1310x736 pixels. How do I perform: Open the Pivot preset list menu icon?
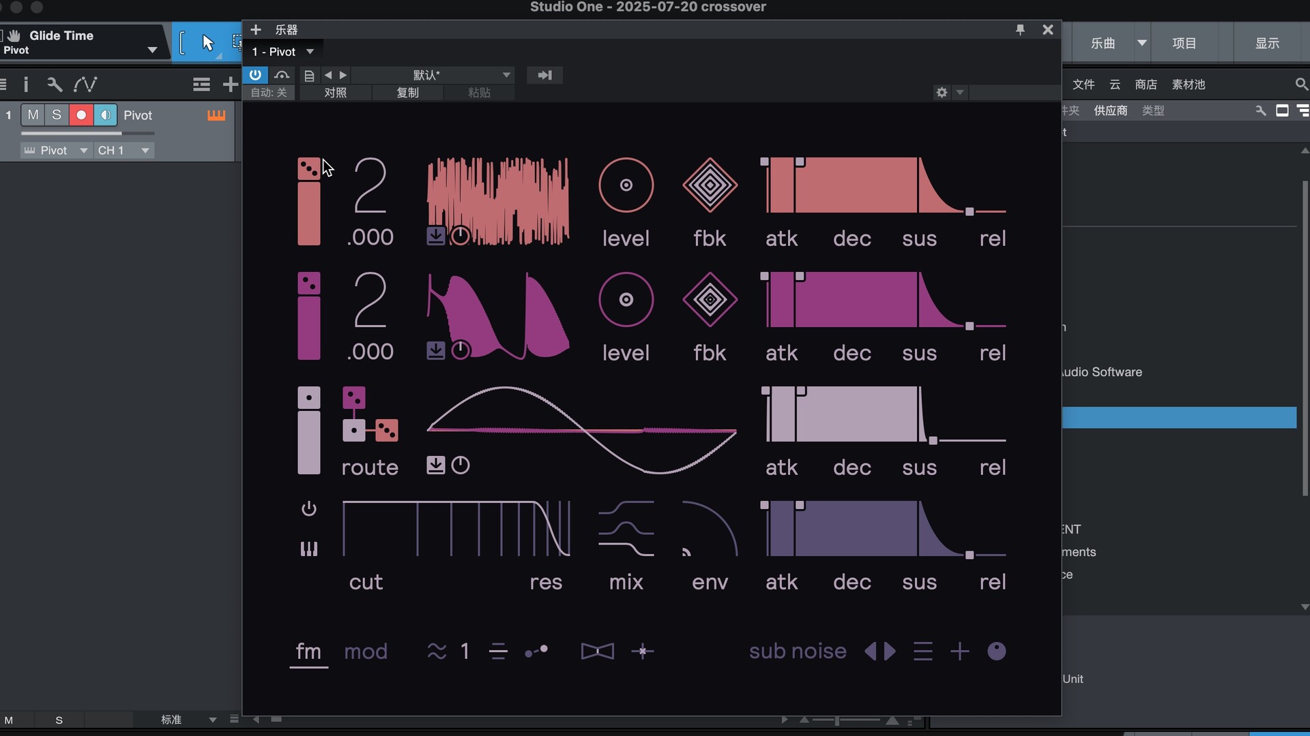click(923, 651)
